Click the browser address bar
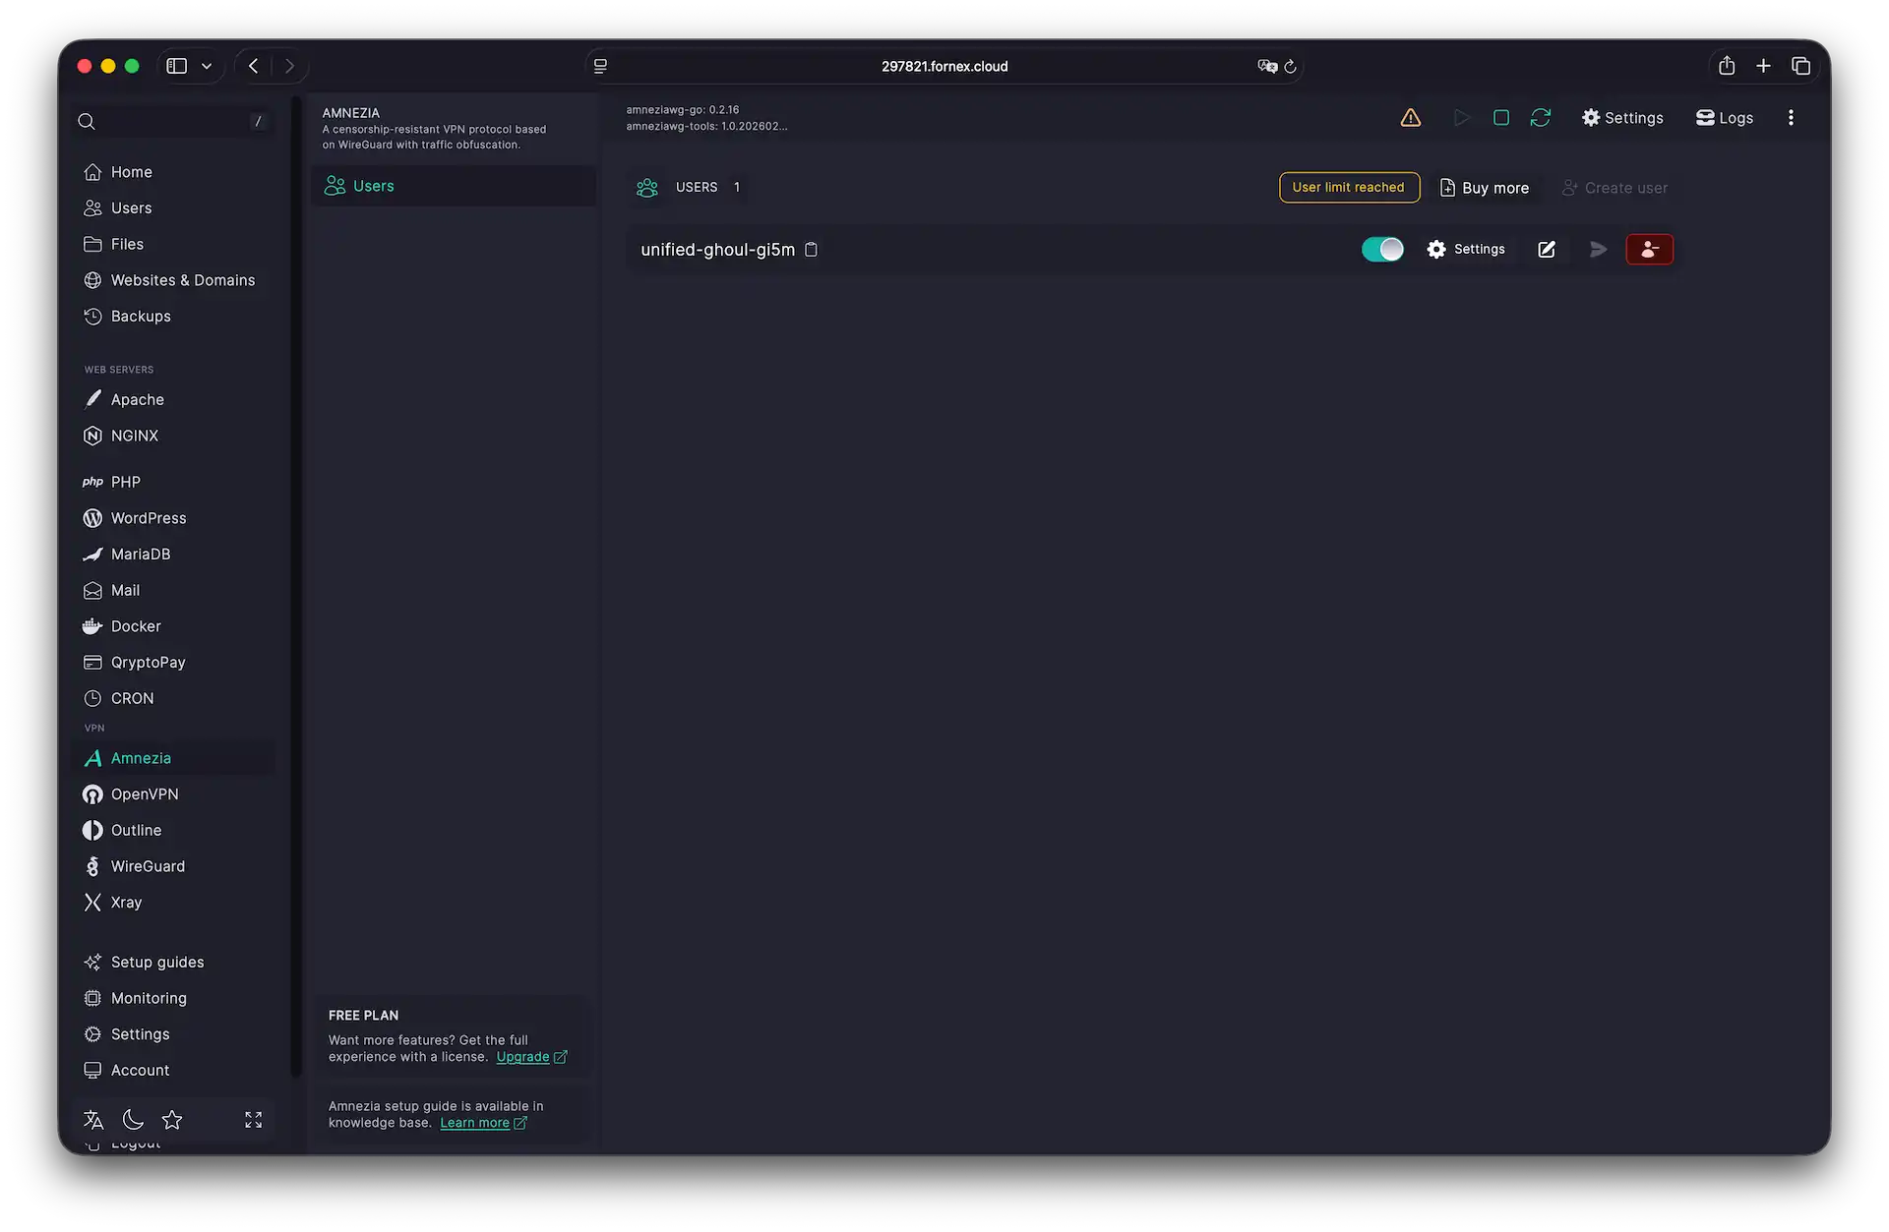The image size is (1889, 1232). point(944,67)
